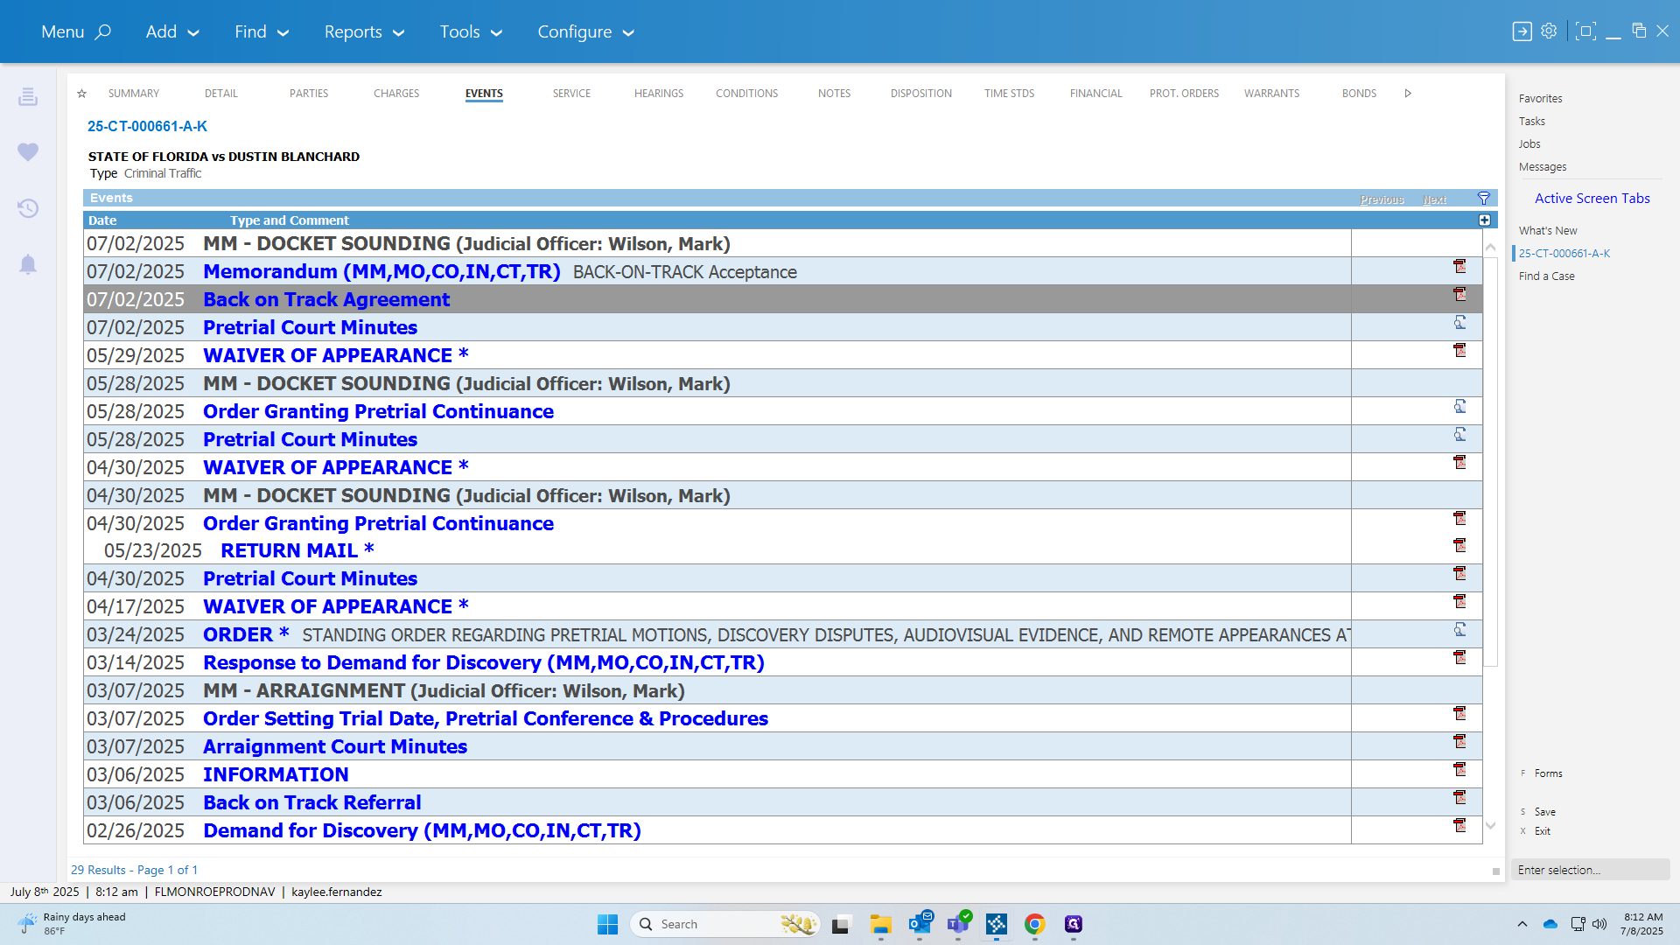Image resolution: width=1680 pixels, height=945 pixels.
Task: Open PDF icon for 04/17/2025 WAIVER OF APPEARANCE
Action: 1459,601
